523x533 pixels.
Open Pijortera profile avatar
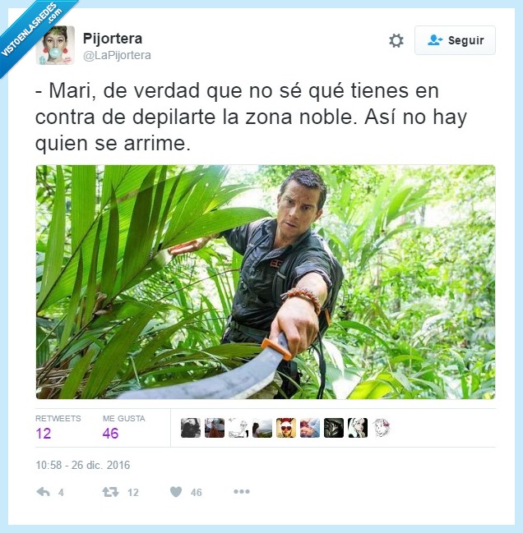[55, 45]
